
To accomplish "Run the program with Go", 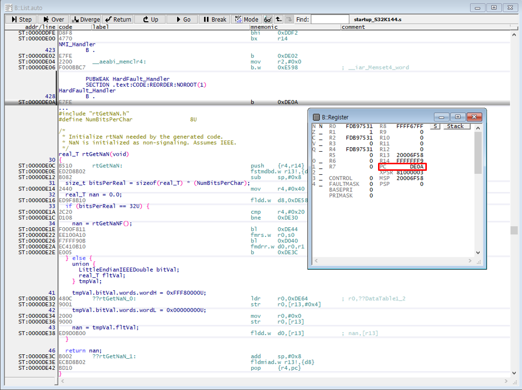I will 182,19.
